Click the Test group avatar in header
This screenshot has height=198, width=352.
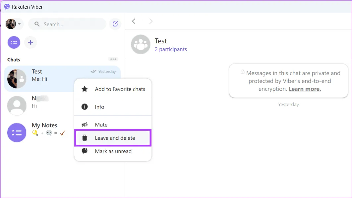coord(141,45)
